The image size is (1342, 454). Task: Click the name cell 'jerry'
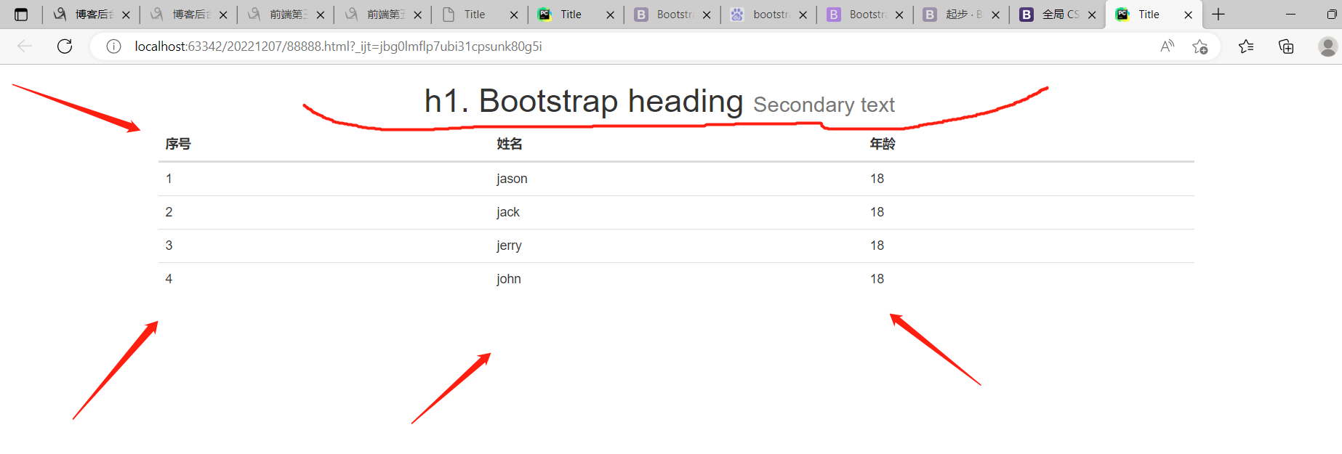point(509,246)
